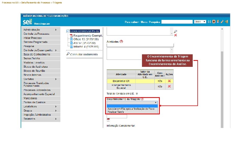This screenshot has width=251, height=141.
Task: Open Base de Conhecimento menu item
Action: (41, 54)
